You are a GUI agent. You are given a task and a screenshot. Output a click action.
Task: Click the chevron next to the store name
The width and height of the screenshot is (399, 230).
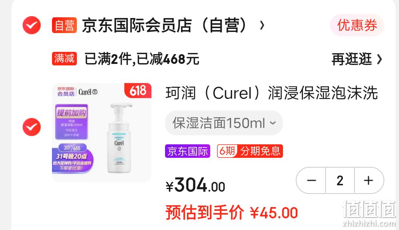(262, 25)
